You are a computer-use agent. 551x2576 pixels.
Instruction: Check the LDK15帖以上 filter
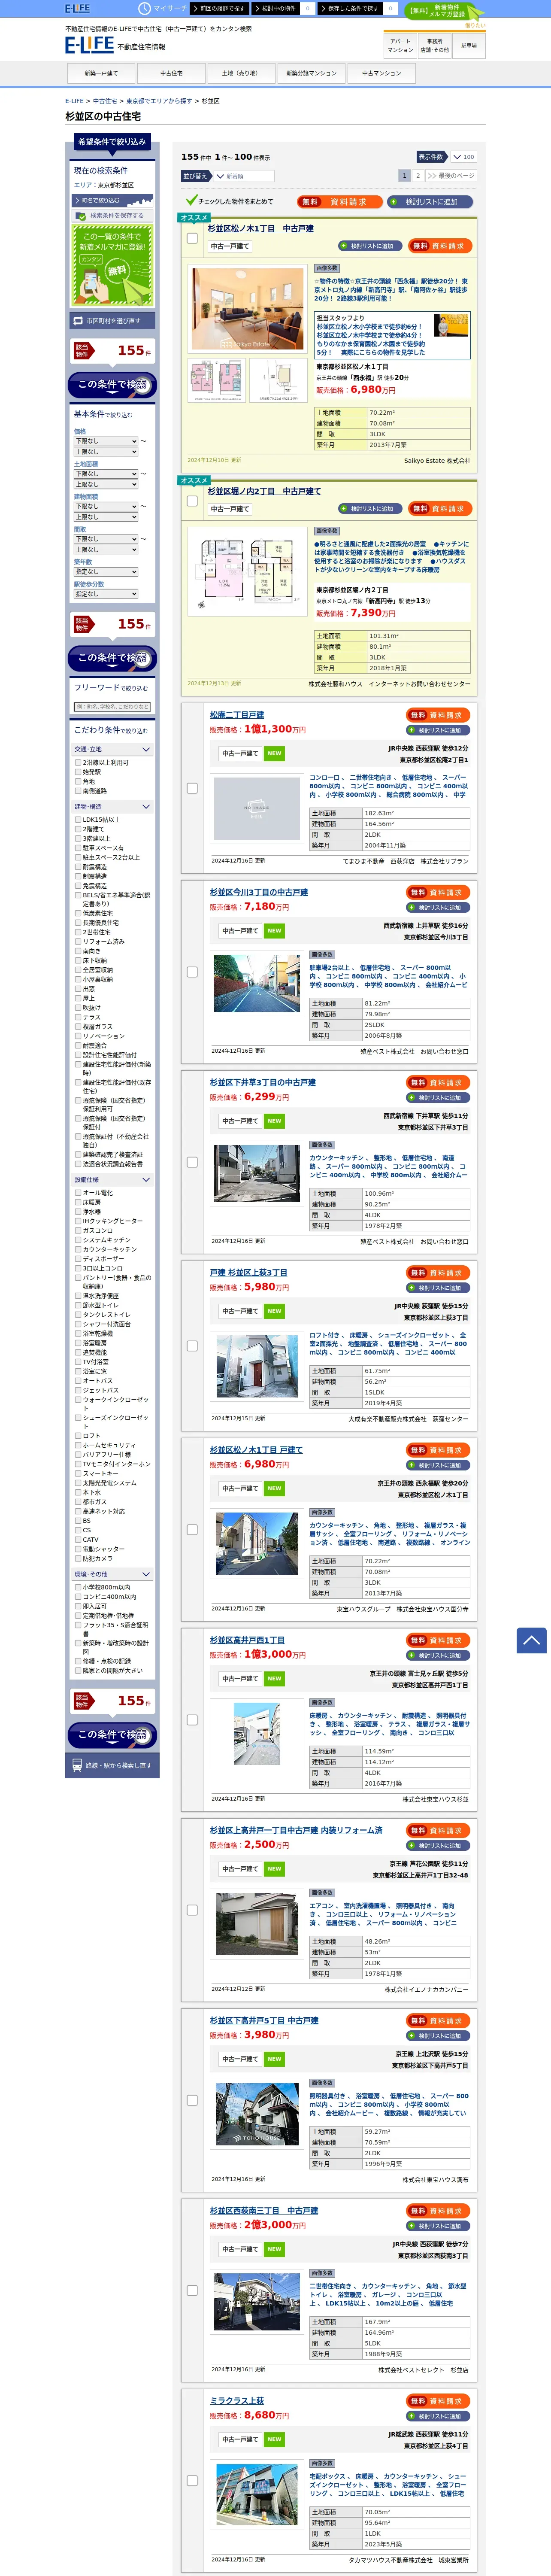pos(78,820)
